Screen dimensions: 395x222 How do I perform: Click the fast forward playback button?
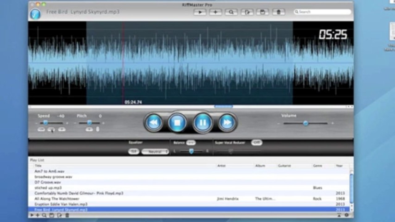(x=227, y=123)
